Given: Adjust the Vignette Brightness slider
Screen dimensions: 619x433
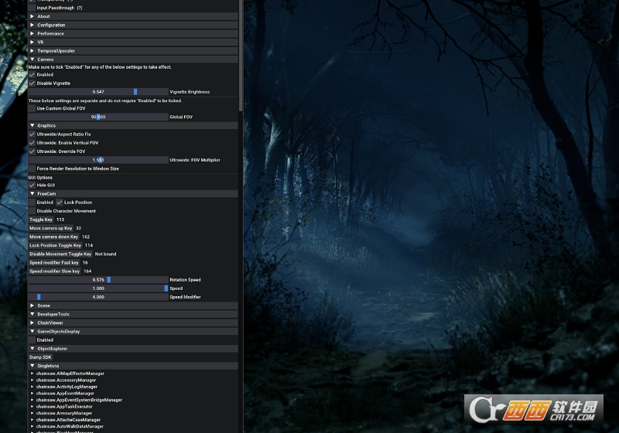Looking at the screenshot, I should (x=98, y=92).
